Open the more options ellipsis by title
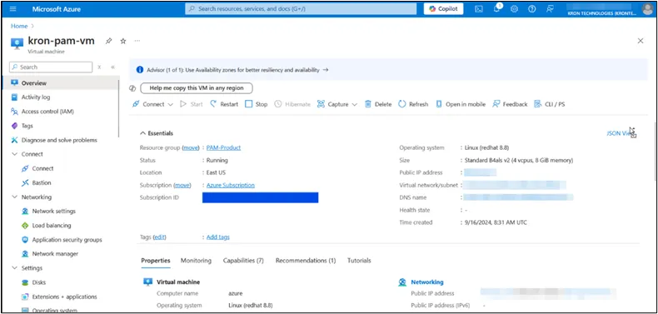658x314 pixels. pyautogui.click(x=137, y=41)
